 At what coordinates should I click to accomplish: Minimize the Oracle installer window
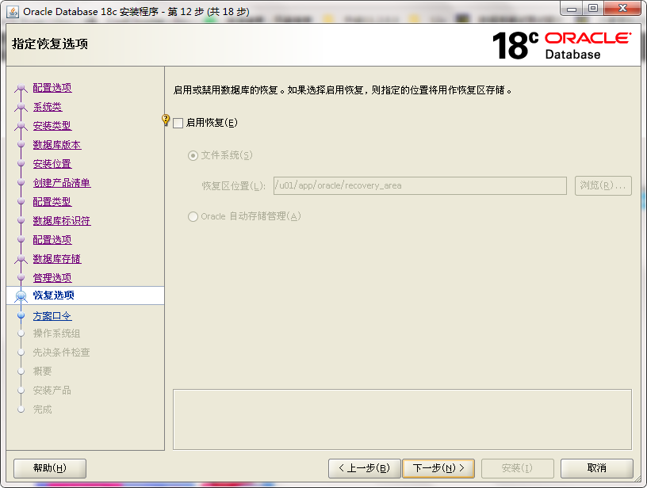coord(572,8)
